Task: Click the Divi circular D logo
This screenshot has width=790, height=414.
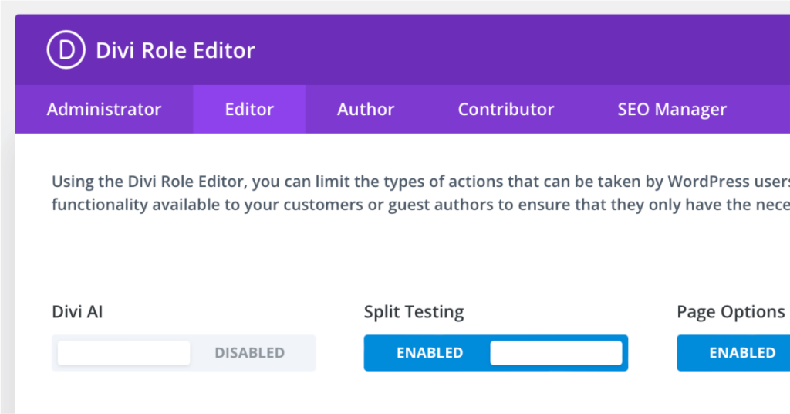Action: pos(66,50)
